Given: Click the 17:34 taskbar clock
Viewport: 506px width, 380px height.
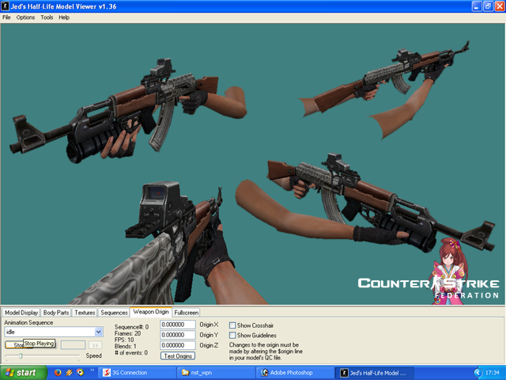Looking at the screenshot, I should [x=492, y=373].
